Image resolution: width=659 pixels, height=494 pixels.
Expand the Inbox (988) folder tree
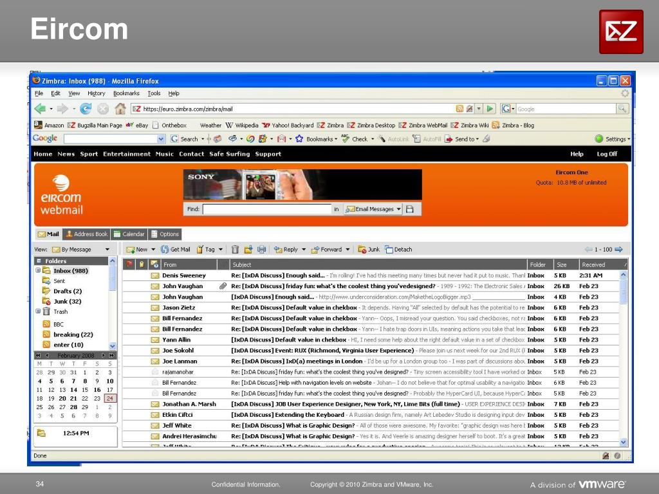38,271
